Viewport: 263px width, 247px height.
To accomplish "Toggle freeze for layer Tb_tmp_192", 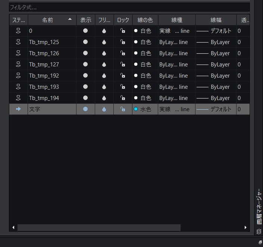I will click(104, 75).
